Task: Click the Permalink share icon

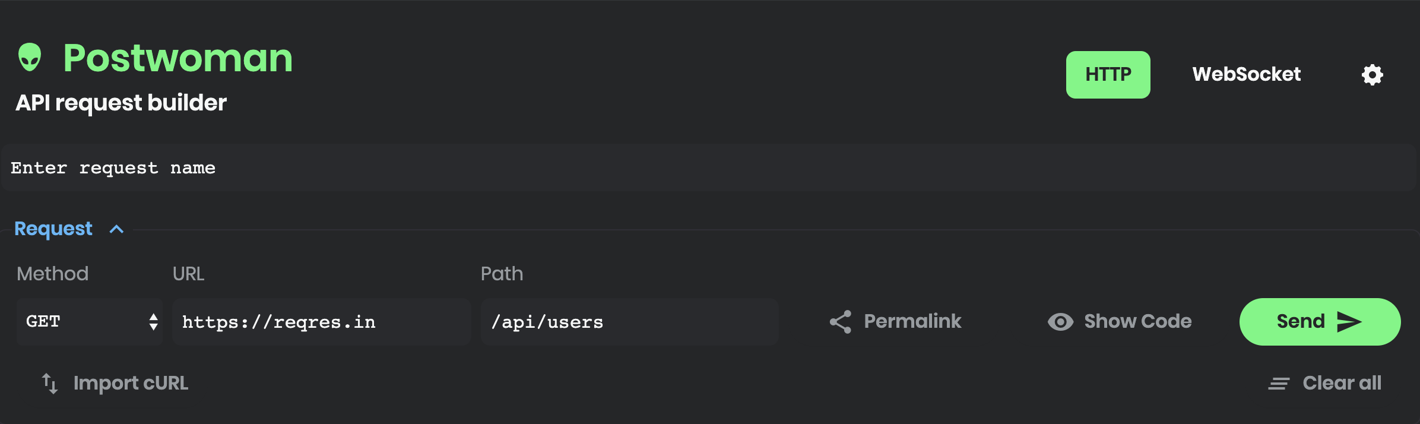Action: click(839, 321)
